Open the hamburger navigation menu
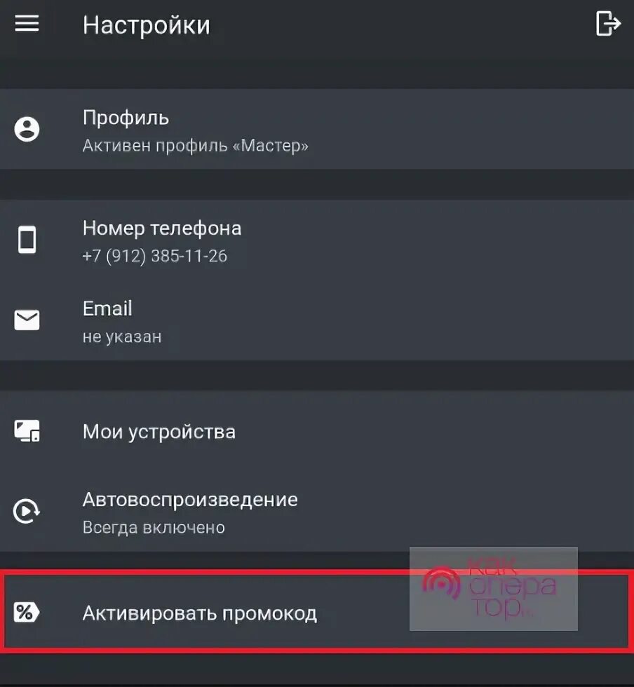This screenshot has width=634, height=687. [x=27, y=23]
